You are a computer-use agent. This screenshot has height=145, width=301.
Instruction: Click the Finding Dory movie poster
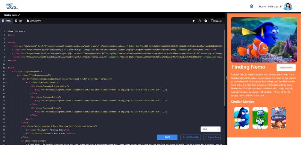242,118
